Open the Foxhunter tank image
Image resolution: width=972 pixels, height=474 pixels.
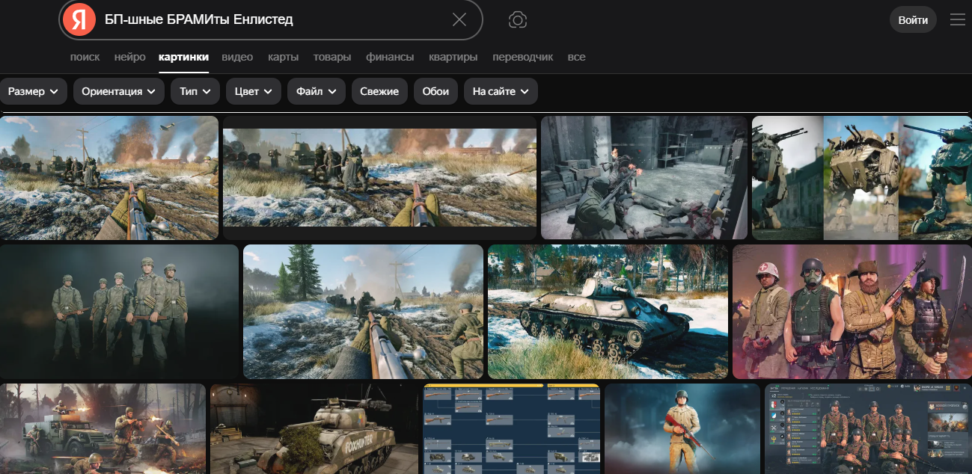pos(314,429)
